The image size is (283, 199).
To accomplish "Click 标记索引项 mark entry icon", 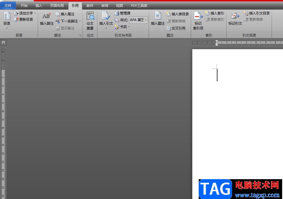I will 198,16.
